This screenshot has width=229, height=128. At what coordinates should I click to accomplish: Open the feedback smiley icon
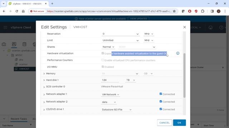210,27
